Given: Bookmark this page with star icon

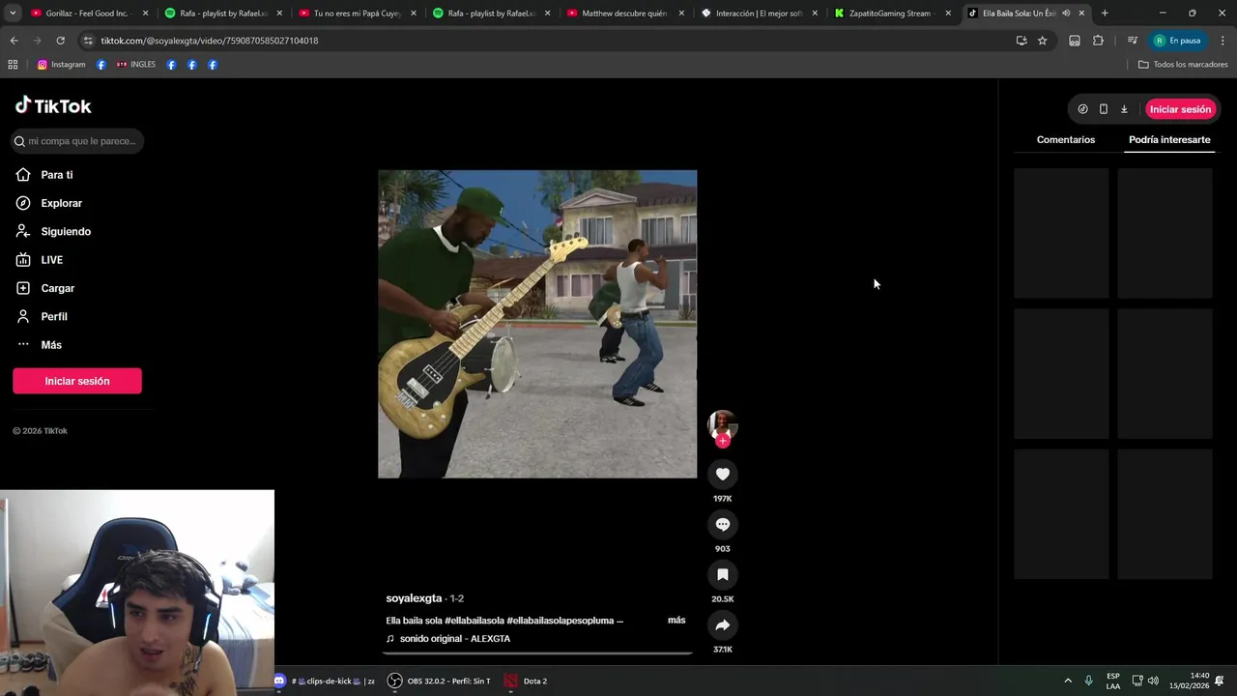Looking at the screenshot, I should 1042,41.
